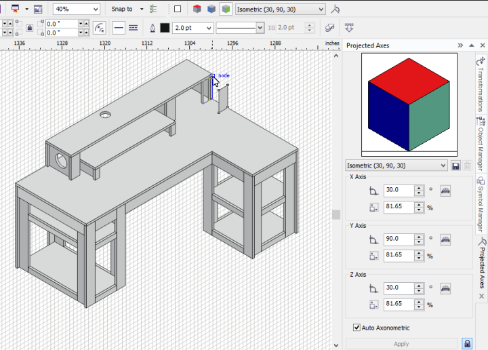Click the Apply button
Image resolution: width=488 pixels, height=350 pixels.
pyautogui.click(x=401, y=344)
